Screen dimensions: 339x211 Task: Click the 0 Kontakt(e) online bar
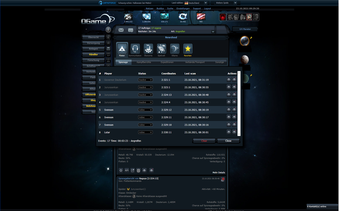[x=323, y=206]
